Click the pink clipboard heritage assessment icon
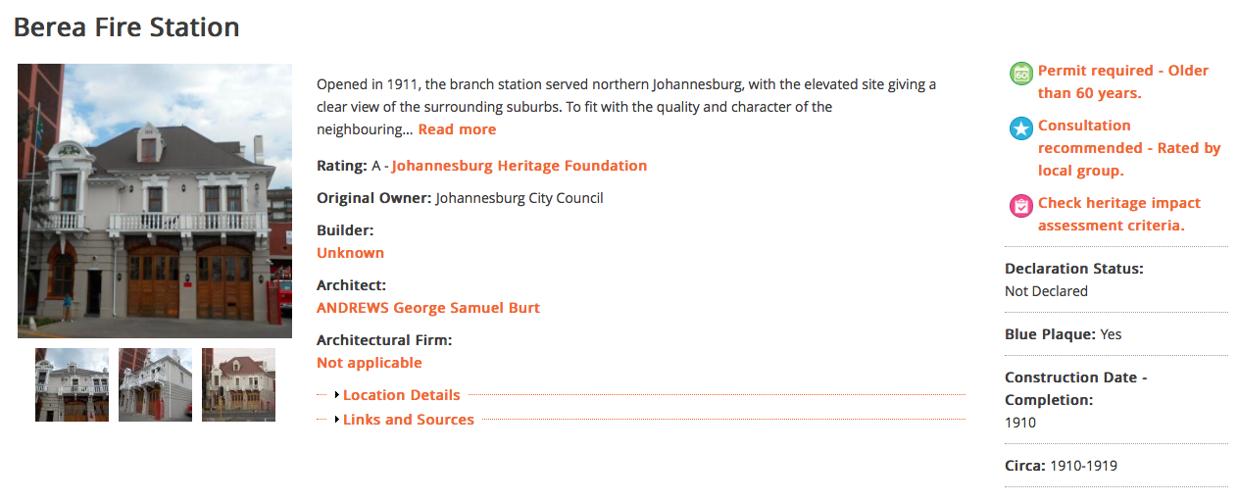 [1021, 206]
